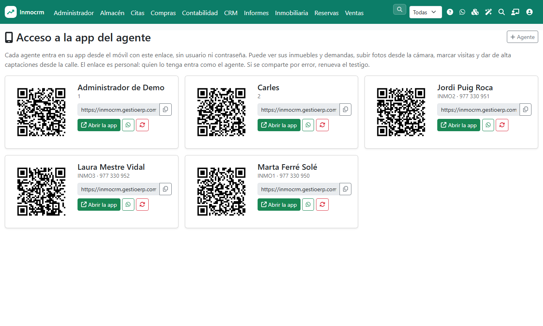
Task: Open the CRM menu
Action: pos(231,13)
